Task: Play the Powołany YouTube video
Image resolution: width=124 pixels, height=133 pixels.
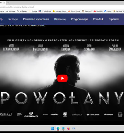Action: tap(62, 78)
